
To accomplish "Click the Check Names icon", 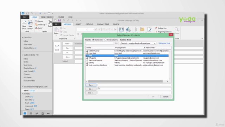I will pos(128,30).
